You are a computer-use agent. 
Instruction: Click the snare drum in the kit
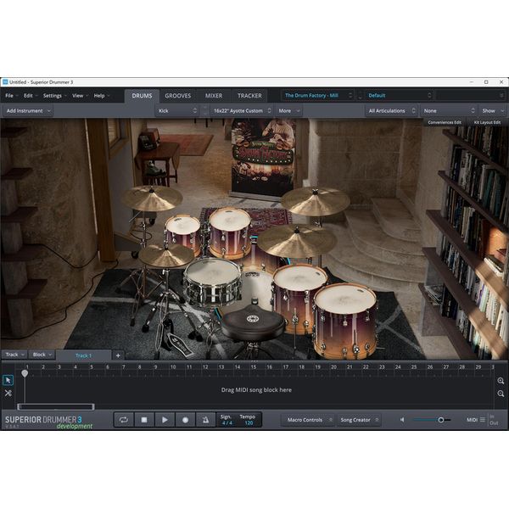213,281
